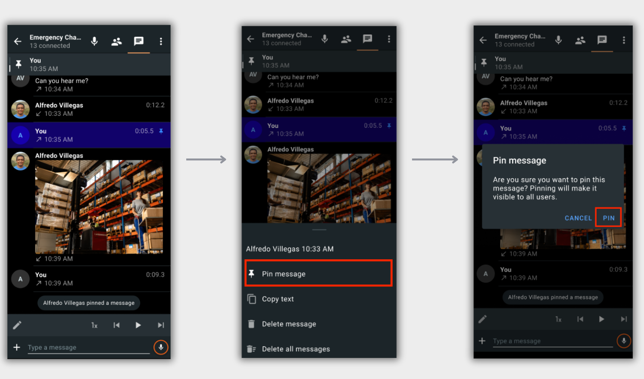Change 1x playback speed in right screen
Viewport: 644px width, 379px height.
pos(558,319)
